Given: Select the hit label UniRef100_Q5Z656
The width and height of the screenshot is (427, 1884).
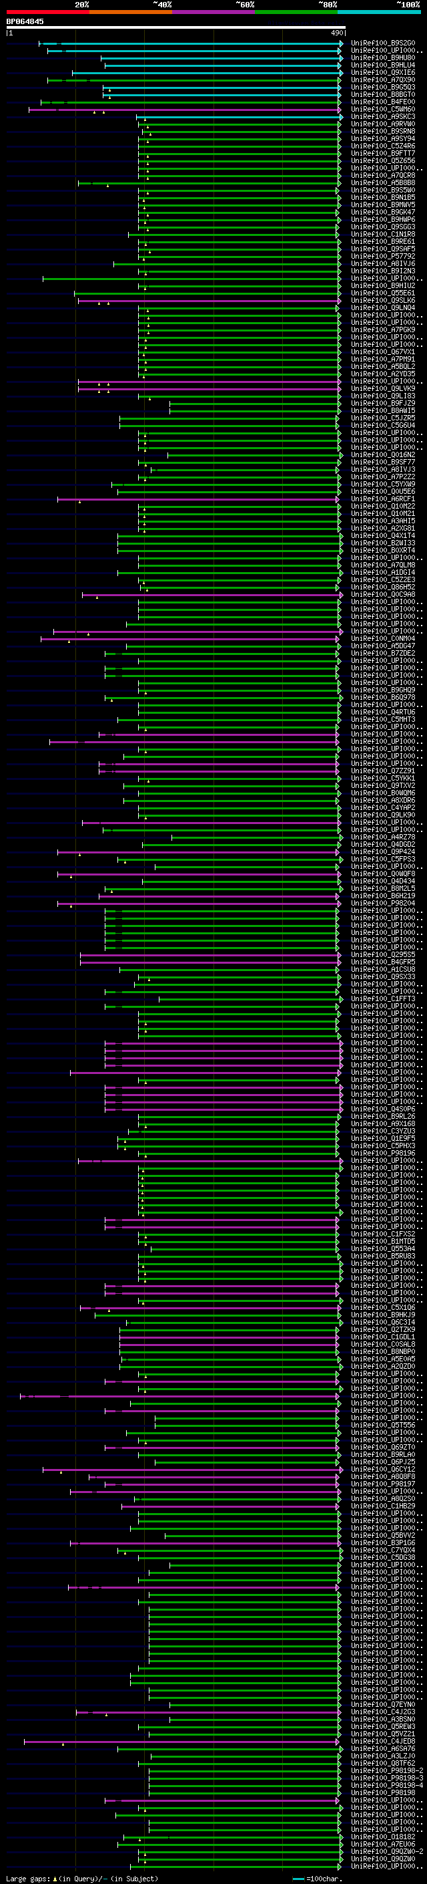Looking at the screenshot, I should point(383,160).
